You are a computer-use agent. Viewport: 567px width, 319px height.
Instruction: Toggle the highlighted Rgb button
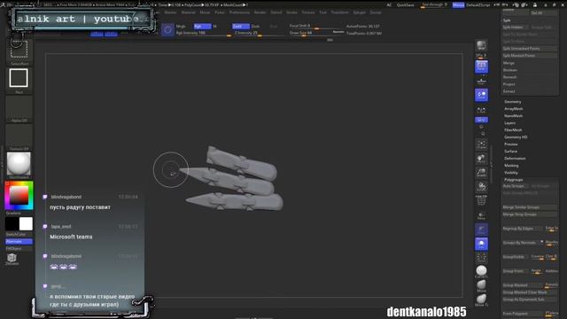click(203, 27)
